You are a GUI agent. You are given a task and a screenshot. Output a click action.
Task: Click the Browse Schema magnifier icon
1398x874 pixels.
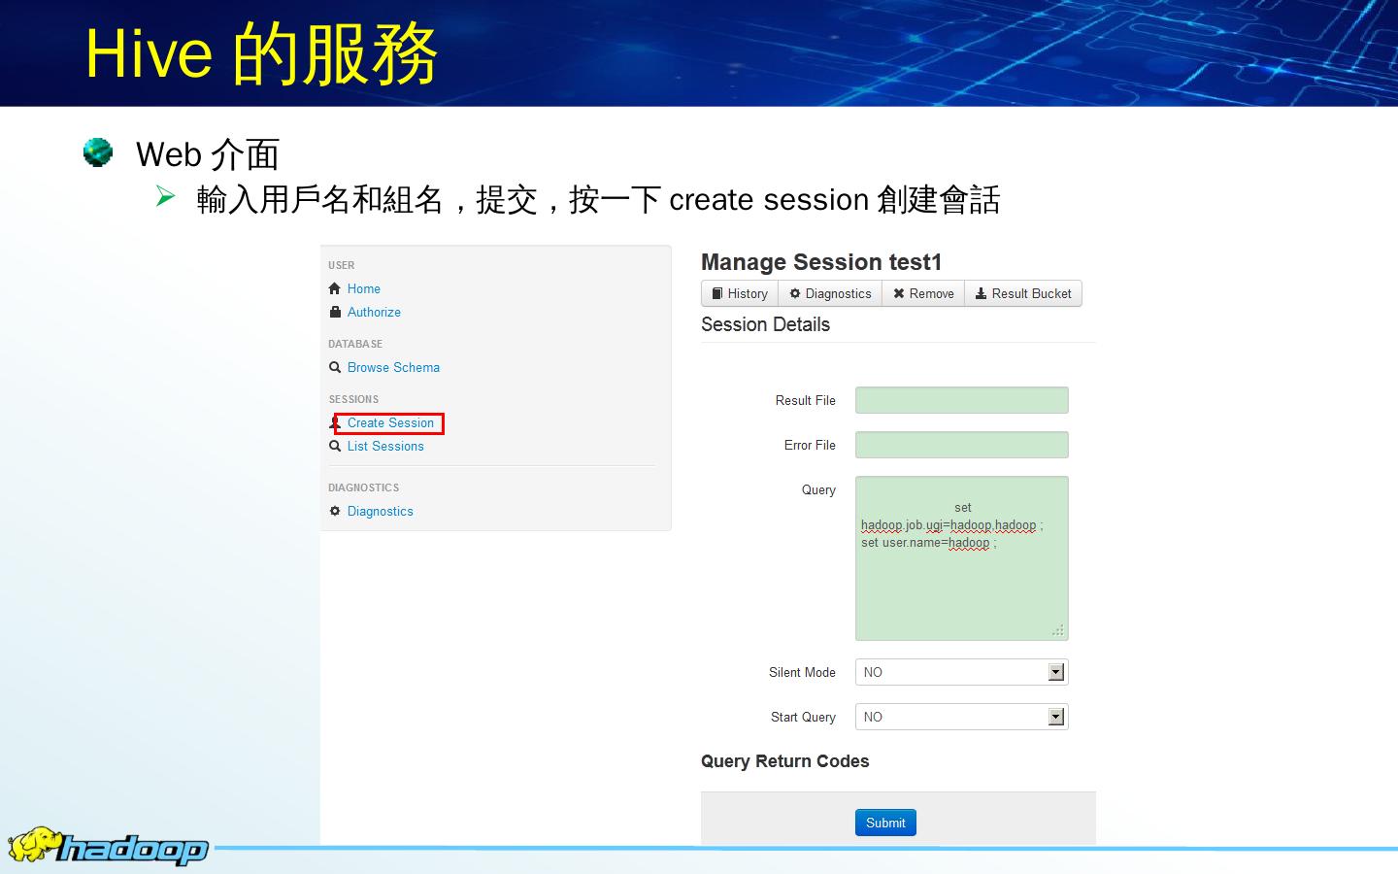[335, 367]
